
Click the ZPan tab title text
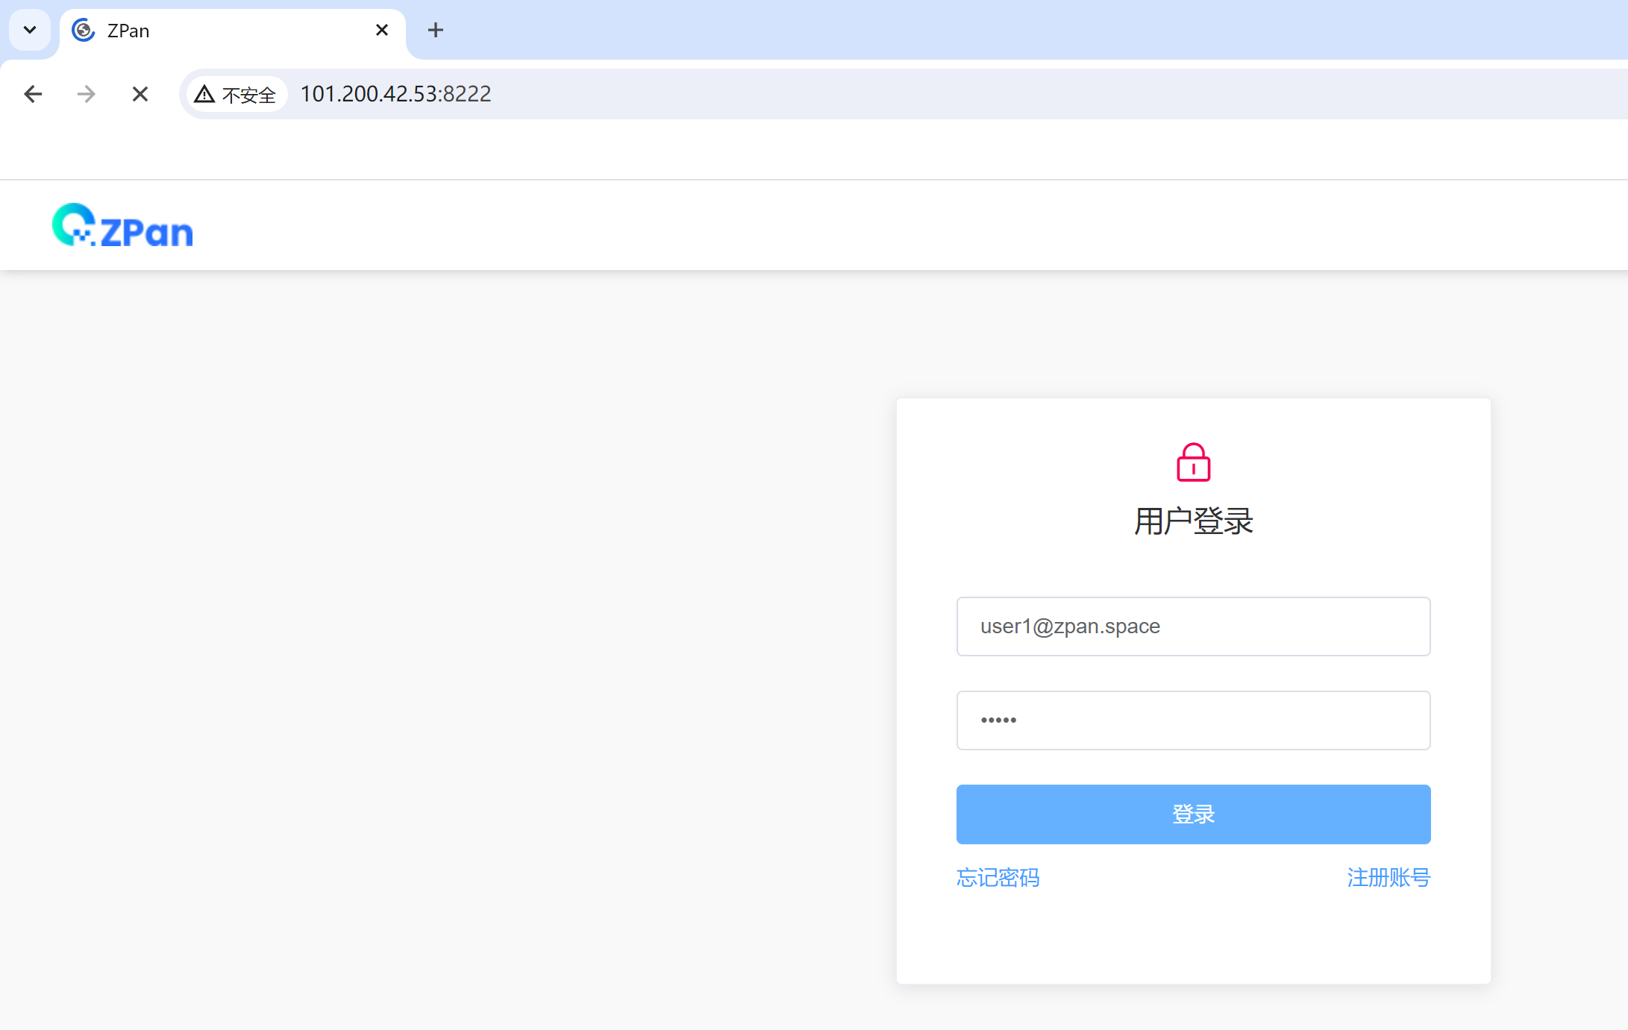(128, 31)
